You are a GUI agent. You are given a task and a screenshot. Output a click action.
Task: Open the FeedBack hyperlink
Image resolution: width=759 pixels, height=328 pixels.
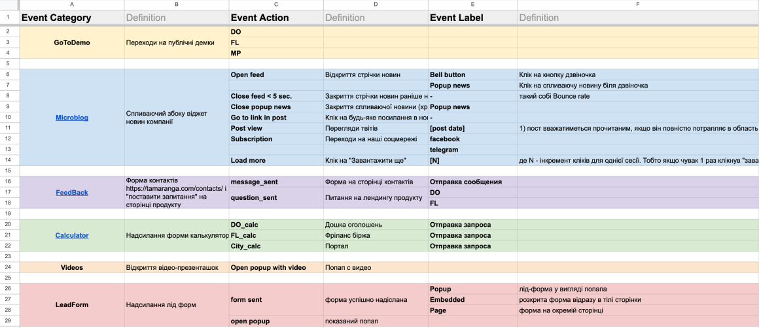point(72,193)
